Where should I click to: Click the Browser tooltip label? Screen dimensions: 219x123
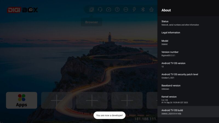tap(91, 22)
